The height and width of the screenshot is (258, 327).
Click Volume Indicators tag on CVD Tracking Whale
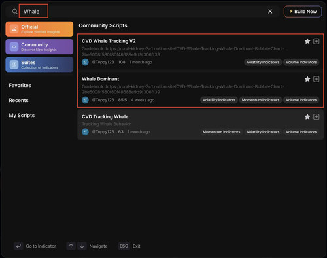pos(301,132)
